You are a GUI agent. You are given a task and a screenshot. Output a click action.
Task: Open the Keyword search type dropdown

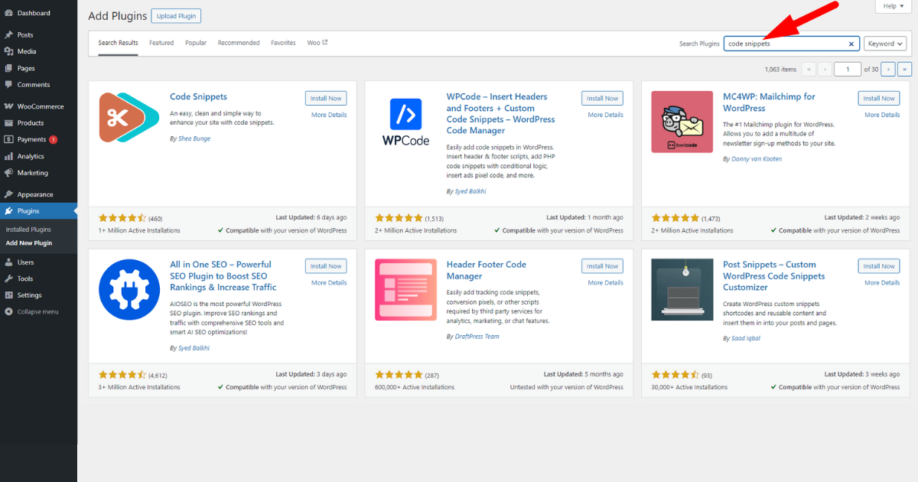coord(885,44)
